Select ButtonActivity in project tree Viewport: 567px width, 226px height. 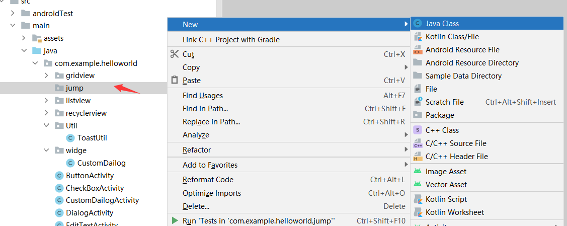coord(90,176)
